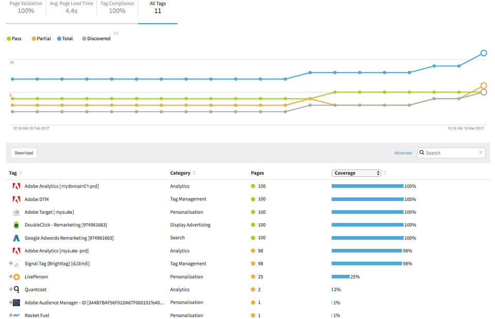This screenshot has width=495, height=319.
Task: Click the Rocket Fuel tag icon
Action: [x=16, y=315]
